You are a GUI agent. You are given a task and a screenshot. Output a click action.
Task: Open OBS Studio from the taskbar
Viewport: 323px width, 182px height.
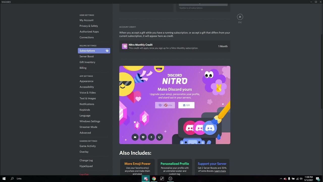(x=170, y=179)
